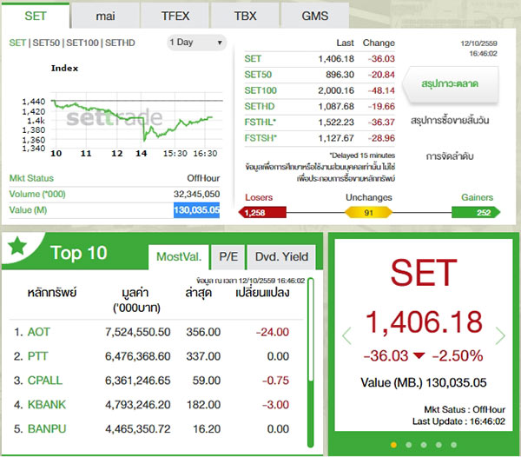Viewport: 521px width, 457px height.
Task: Click BANPU last price 16.20
Action: pyautogui.click(x=207, y=429)
